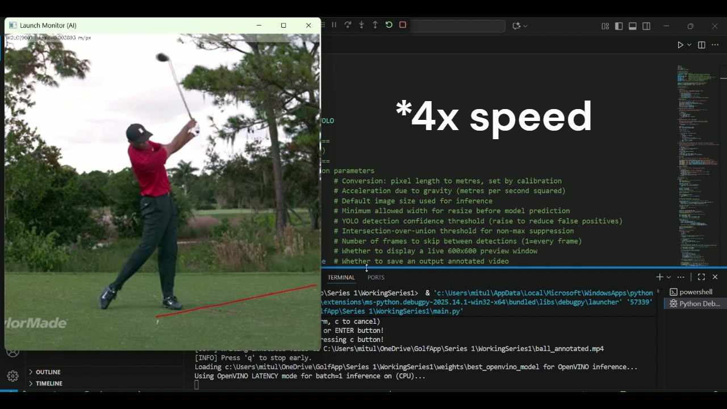The width and height of the screenshot is (727, 409).
Task: Grab the debug toolbar drag handle
Action: coord(323,25)
